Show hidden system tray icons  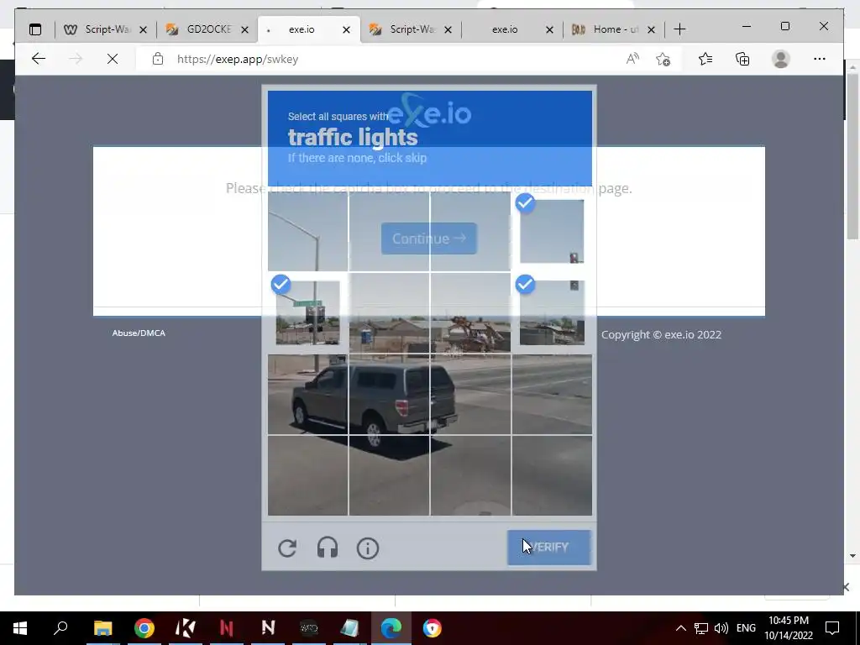pyautogui.click(x=680, y=628)
